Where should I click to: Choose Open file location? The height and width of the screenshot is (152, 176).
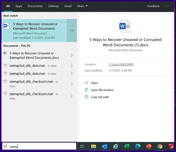coord(102,90)
